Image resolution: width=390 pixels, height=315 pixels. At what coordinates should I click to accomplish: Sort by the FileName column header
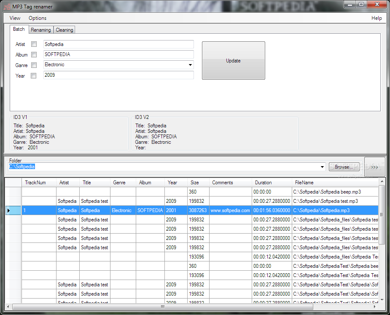tap(335, 183)
